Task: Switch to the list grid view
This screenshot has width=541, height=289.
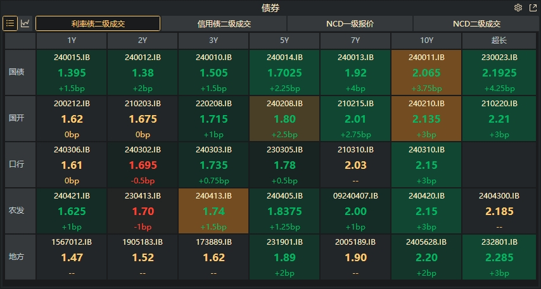Action: coord(11,23)
